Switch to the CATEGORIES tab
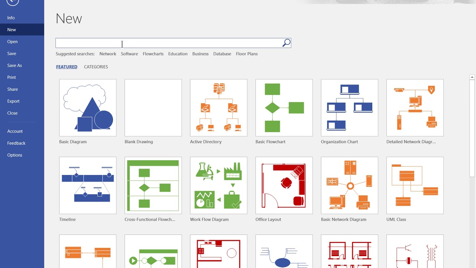This screenshot has width=476, height=268. [x=96, y=67]
